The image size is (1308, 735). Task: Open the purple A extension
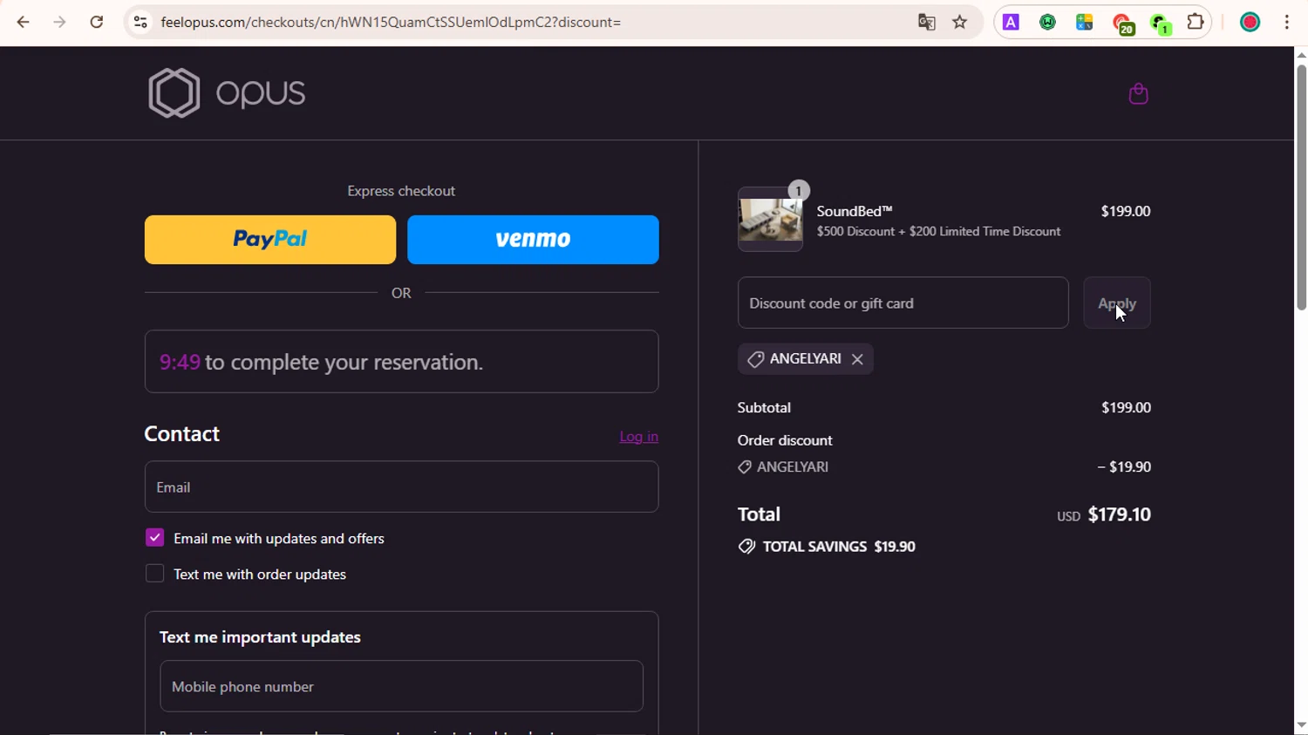pyautogui.click(x=1011, y=23)
